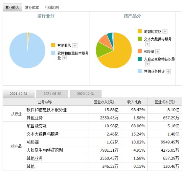Open the 2020-12-31 report period tab
Screen dimensions: 182x171
click(86, 94)
